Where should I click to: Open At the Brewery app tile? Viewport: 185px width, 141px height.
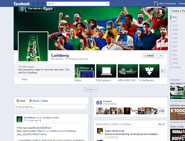[149, 71]
